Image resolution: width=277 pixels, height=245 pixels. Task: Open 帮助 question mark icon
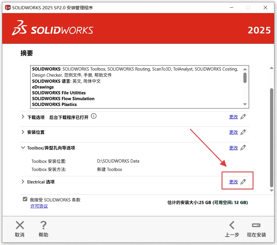(43, 225)
